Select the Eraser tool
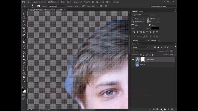 [x=24, y=49]
